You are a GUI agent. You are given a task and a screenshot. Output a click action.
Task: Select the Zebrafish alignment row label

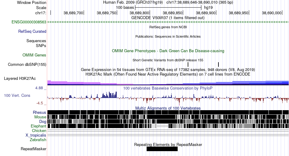point(38,140)
